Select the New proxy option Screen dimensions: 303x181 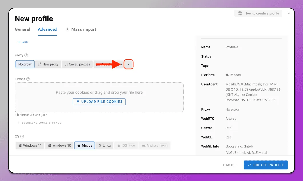48,64
